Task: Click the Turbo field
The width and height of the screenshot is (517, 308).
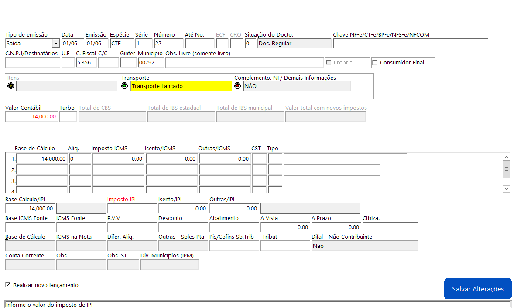Action: pyautogui.click(x=68, y=116)
